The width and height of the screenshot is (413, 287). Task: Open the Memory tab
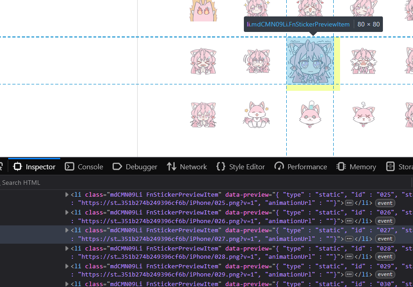pos(356,167)
